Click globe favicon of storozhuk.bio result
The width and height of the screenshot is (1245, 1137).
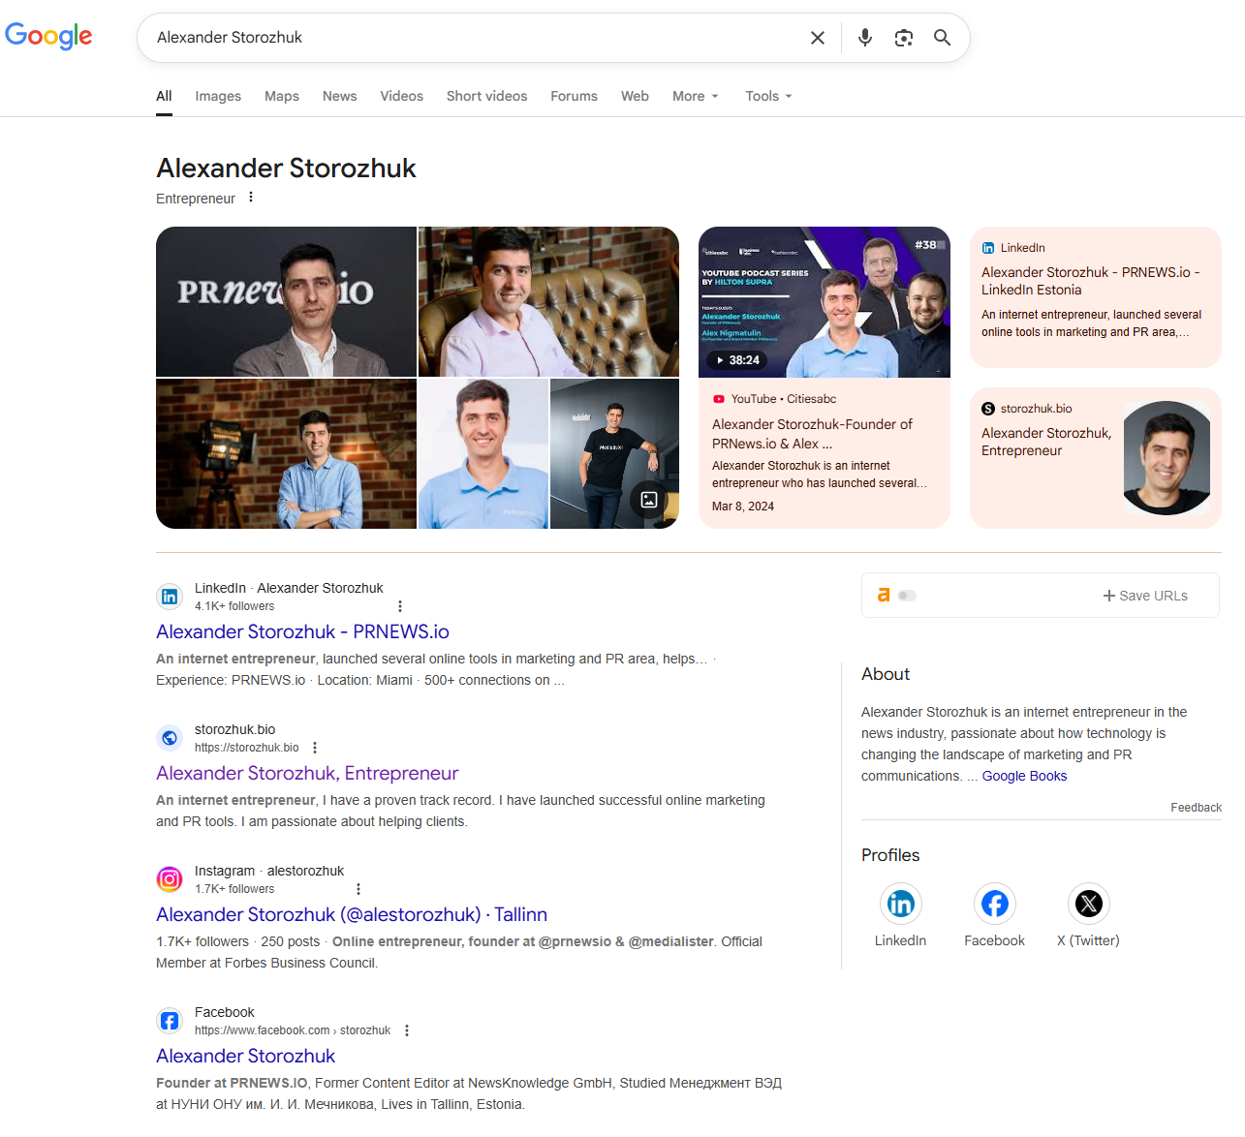(x=170, y=738)
